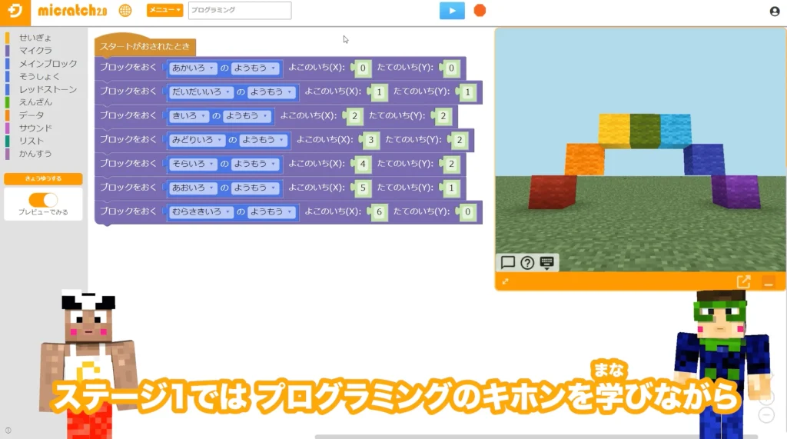Open the きいろ color dropdown
787x439 pixels.
[189, 116]
